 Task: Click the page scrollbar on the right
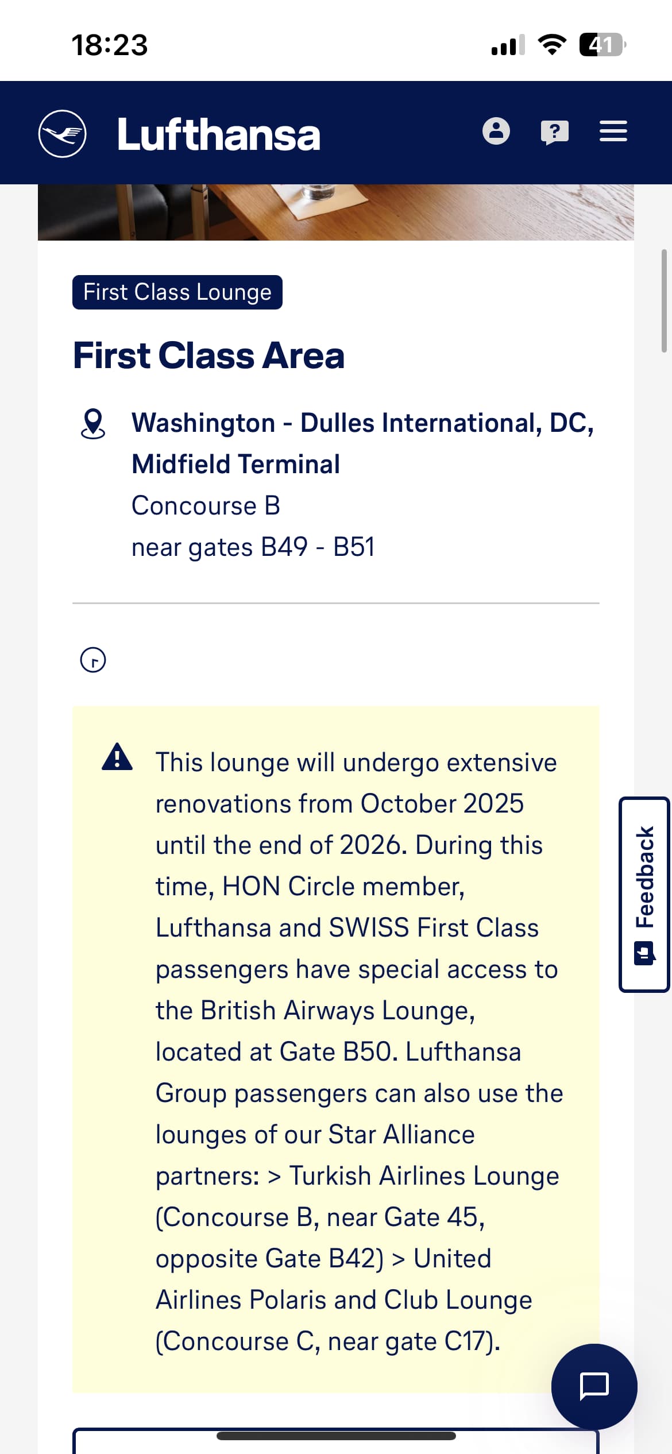coord(664,300)
